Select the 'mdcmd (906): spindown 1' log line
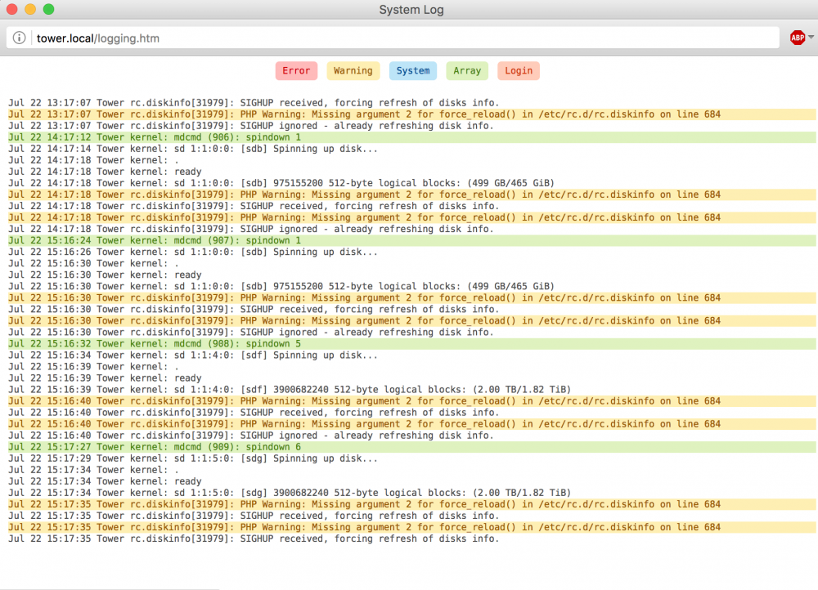This screenshot has width=818, height=590. point(412,137)
